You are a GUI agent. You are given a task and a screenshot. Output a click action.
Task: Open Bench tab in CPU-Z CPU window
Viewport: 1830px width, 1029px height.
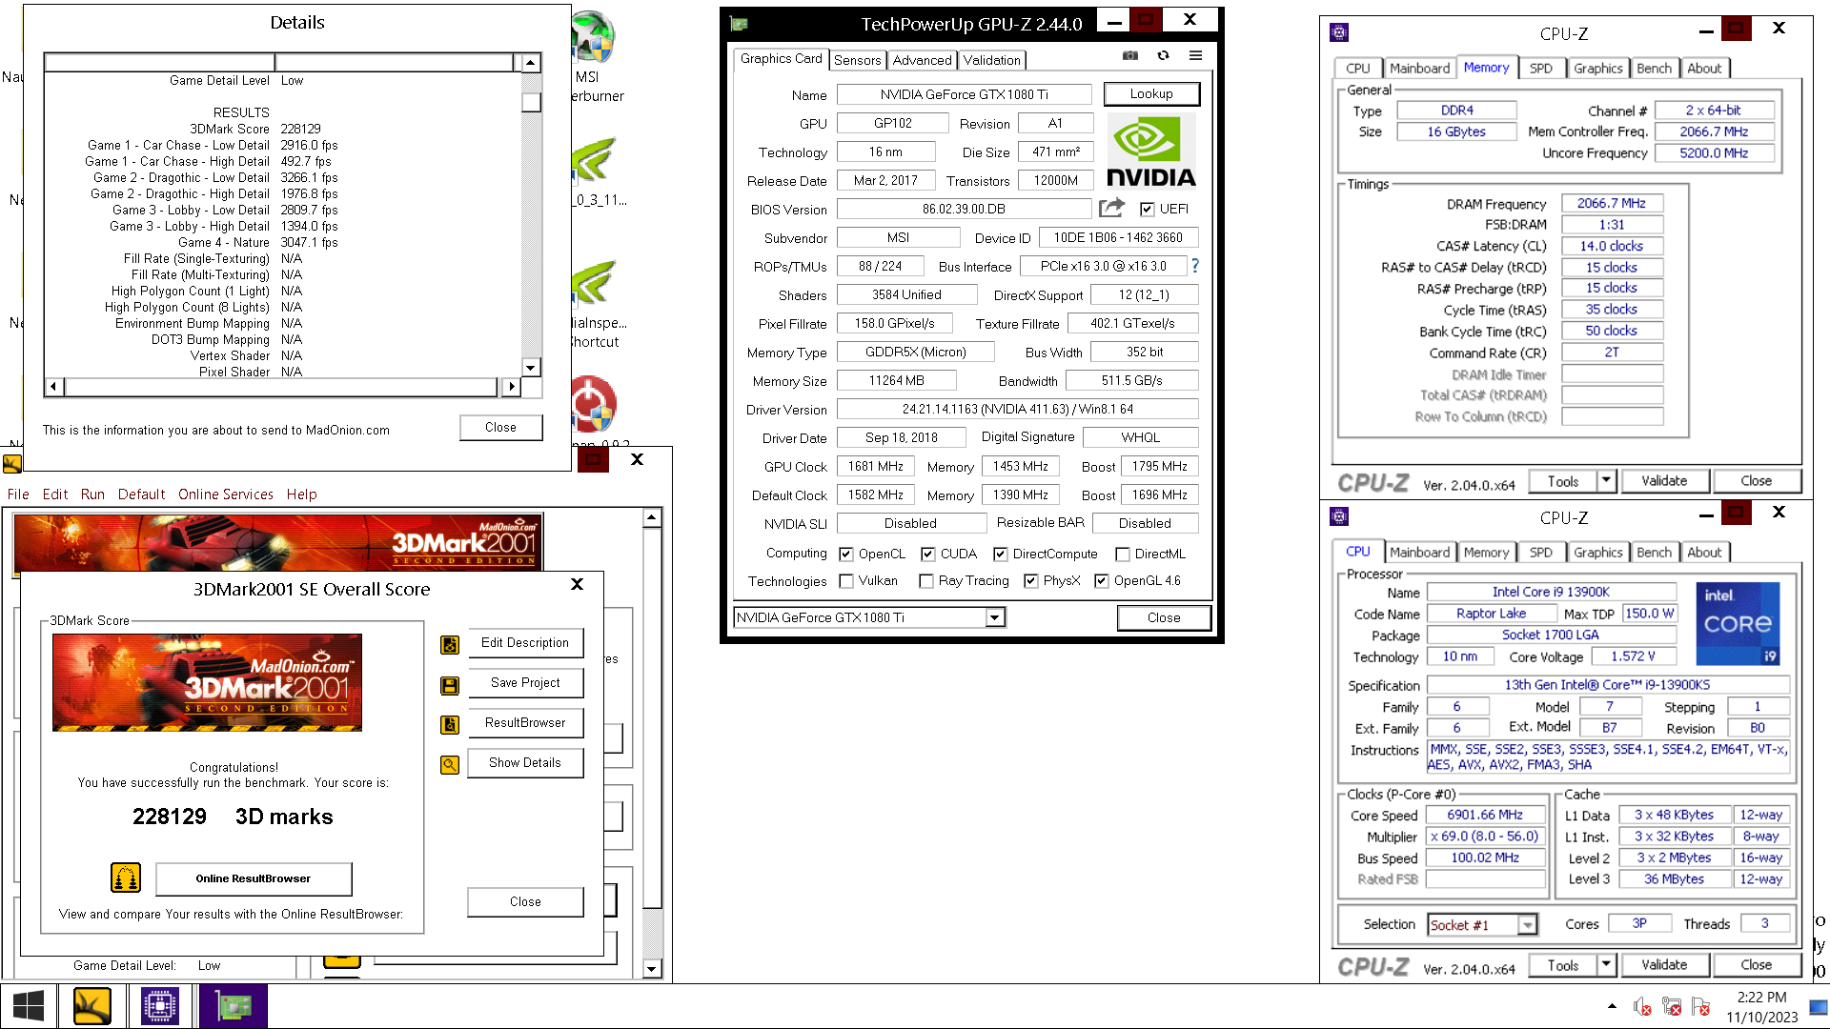click(1655, 552)
